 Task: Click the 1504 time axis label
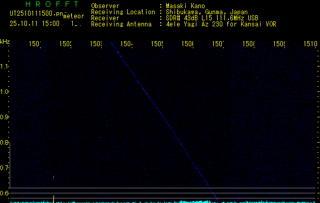pos(127,44)
